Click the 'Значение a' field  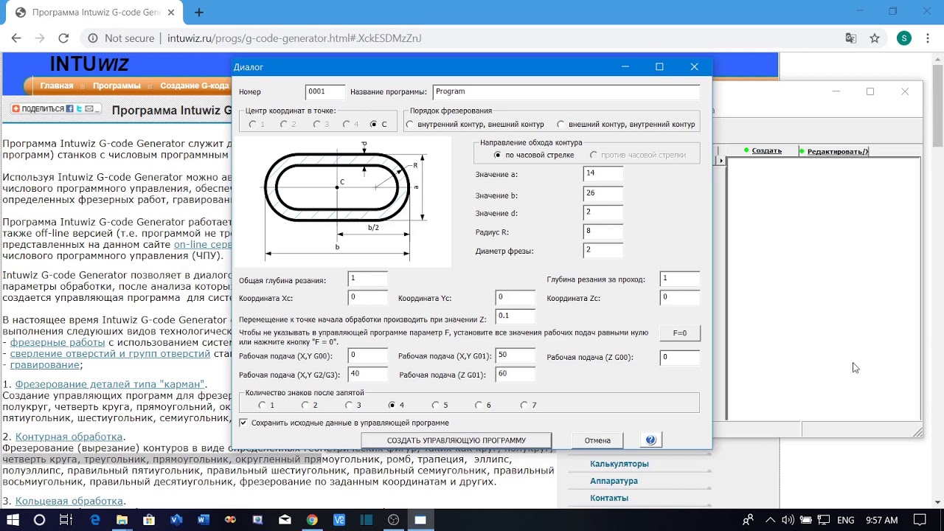tap(603, 173)
